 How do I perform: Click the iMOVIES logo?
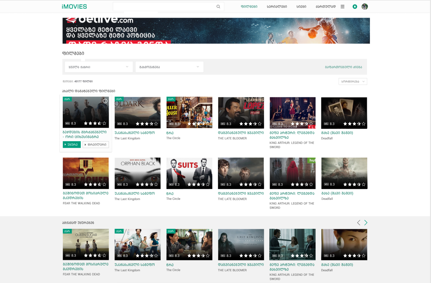click(74, 7)
